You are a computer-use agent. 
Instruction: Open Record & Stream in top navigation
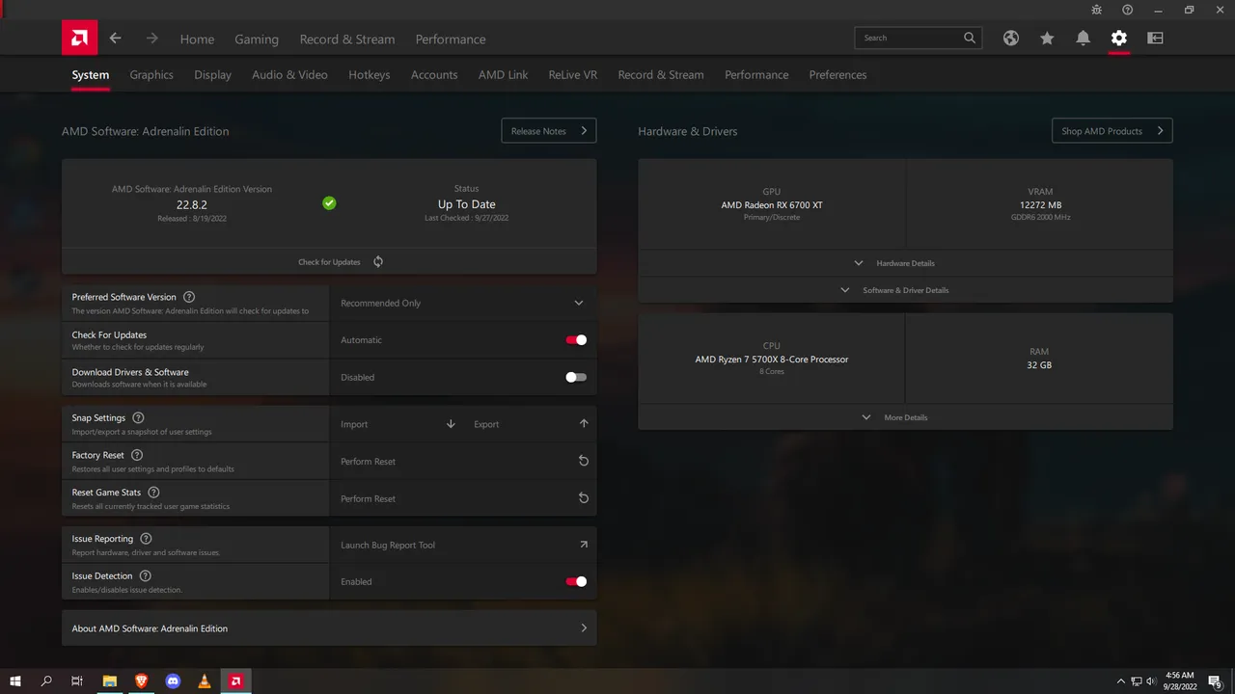(x=347, y=40)
